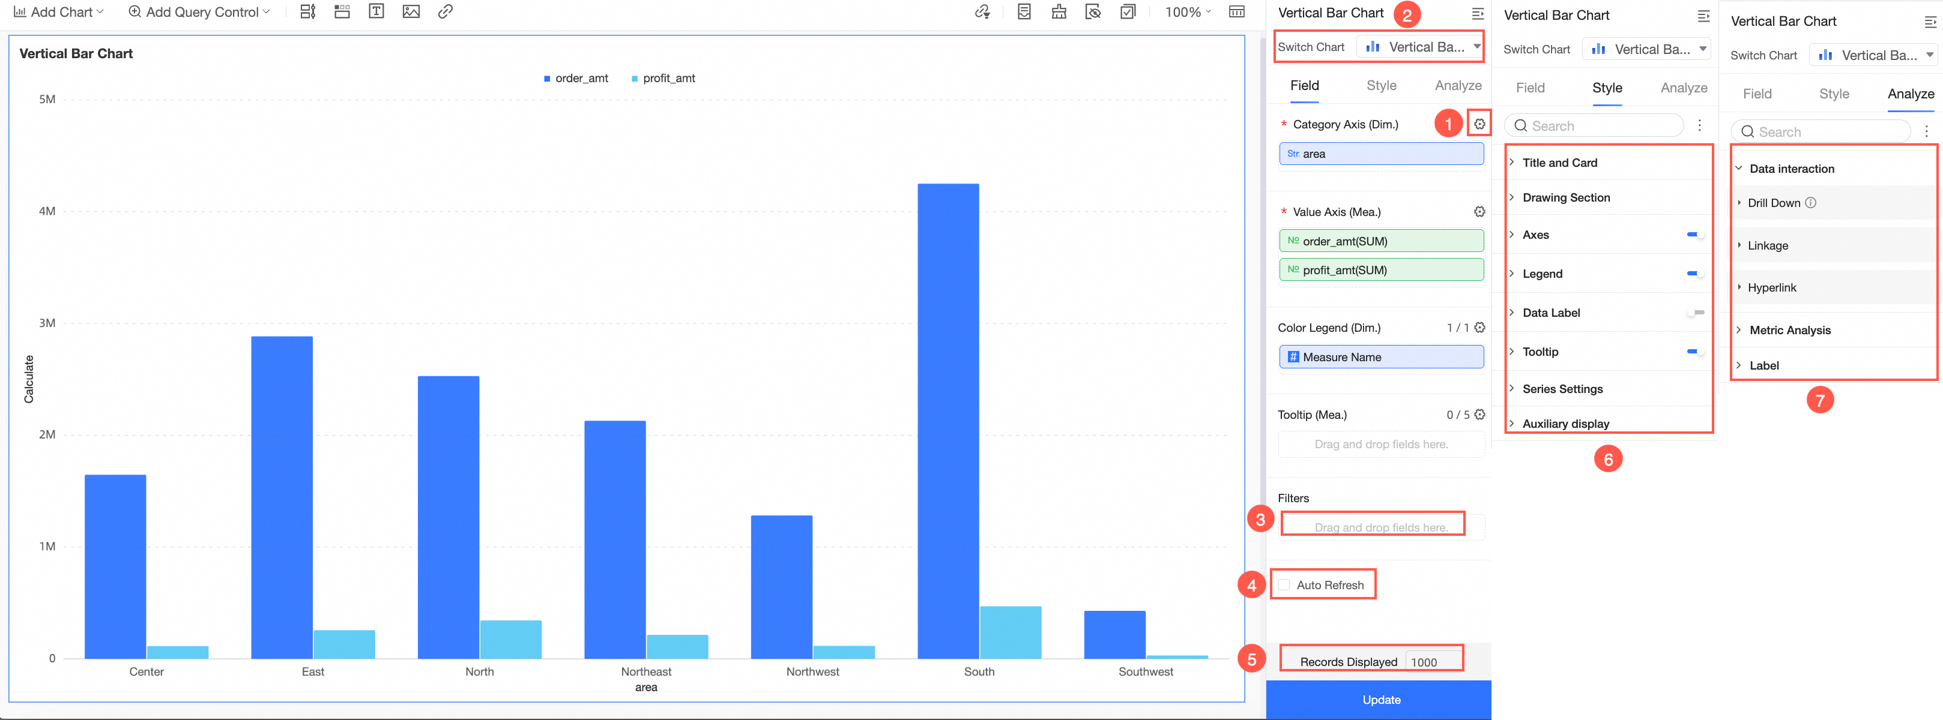Enable the Auto Refresh checkbox
Viewport: 1943px width, 720px height.
1284,585
